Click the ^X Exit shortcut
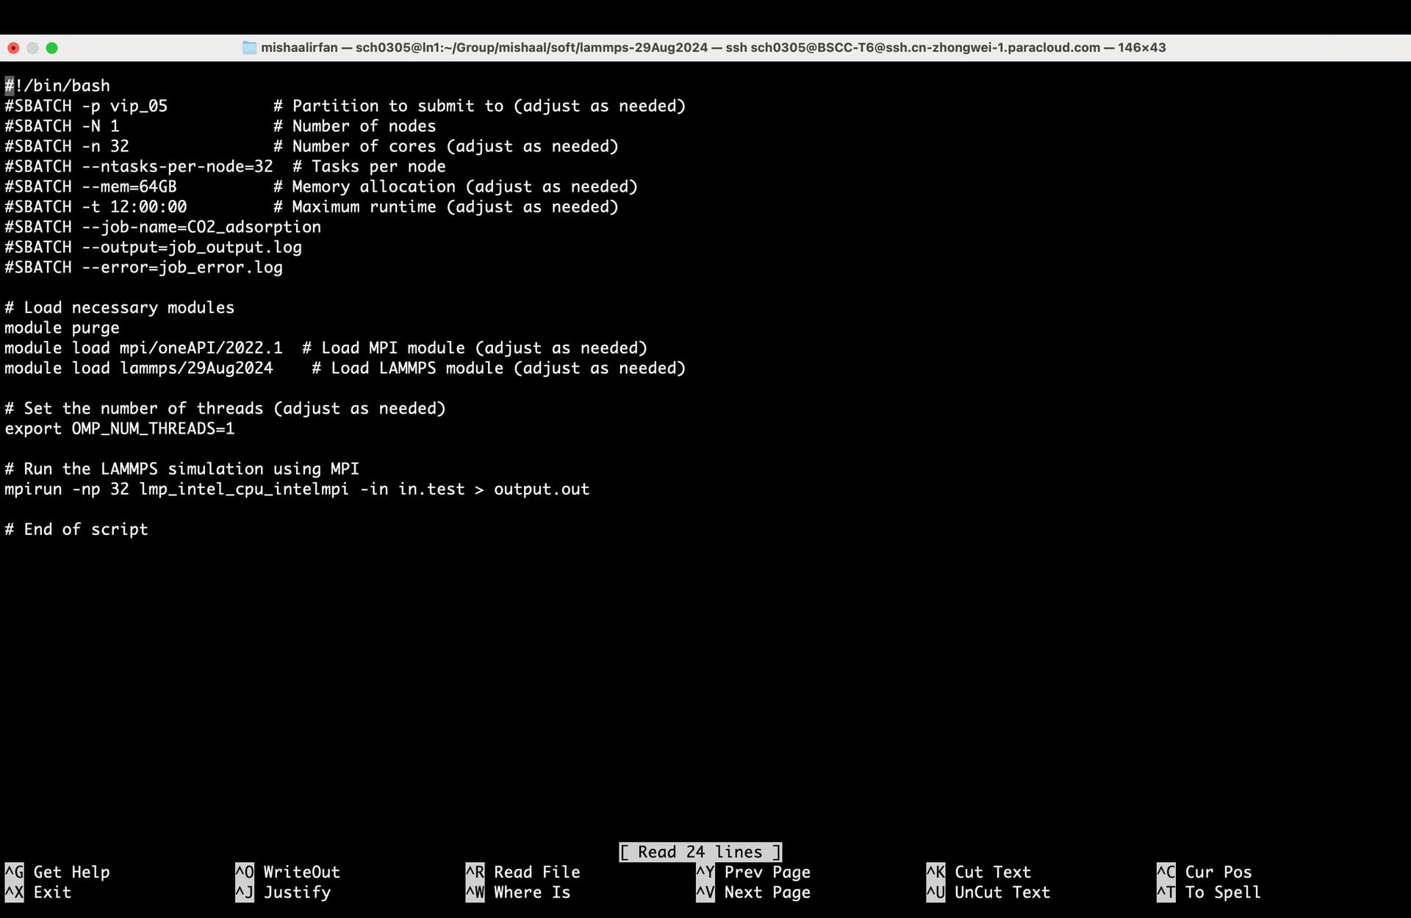The height and width of the screenshot is (918, 1411). [38, 892]
